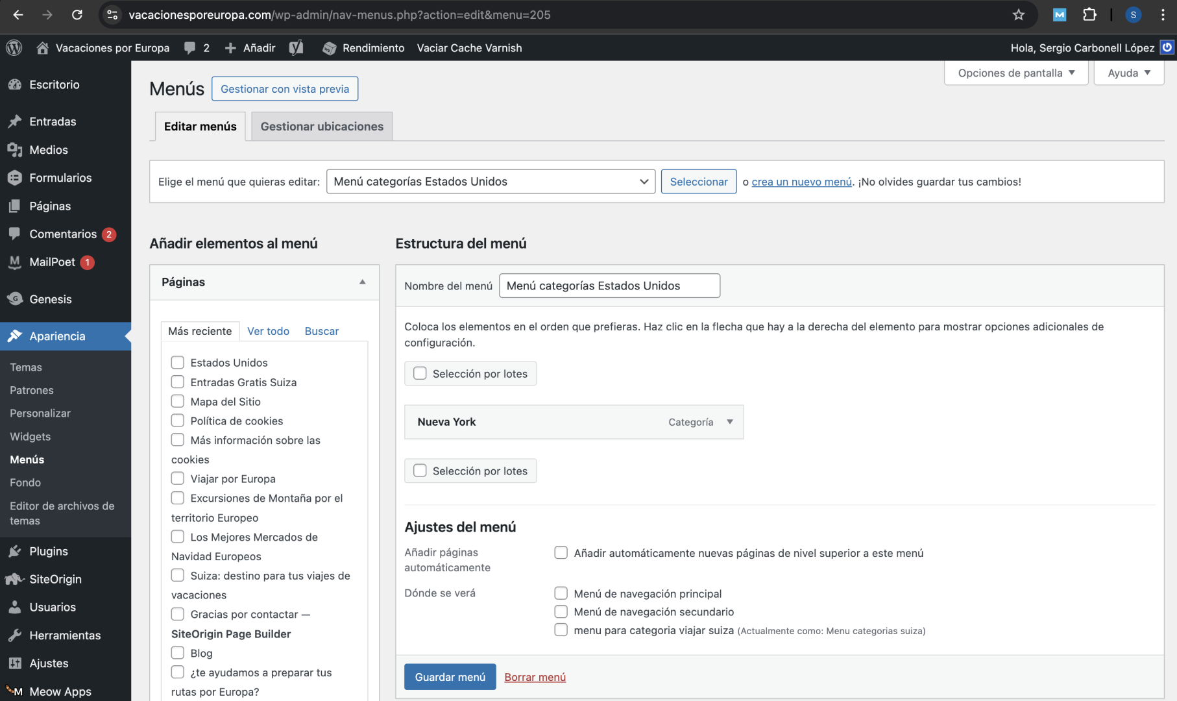Collapse the Páginas panel arrow
This screenshot has height=701, width=1177.
coord(362,282)
